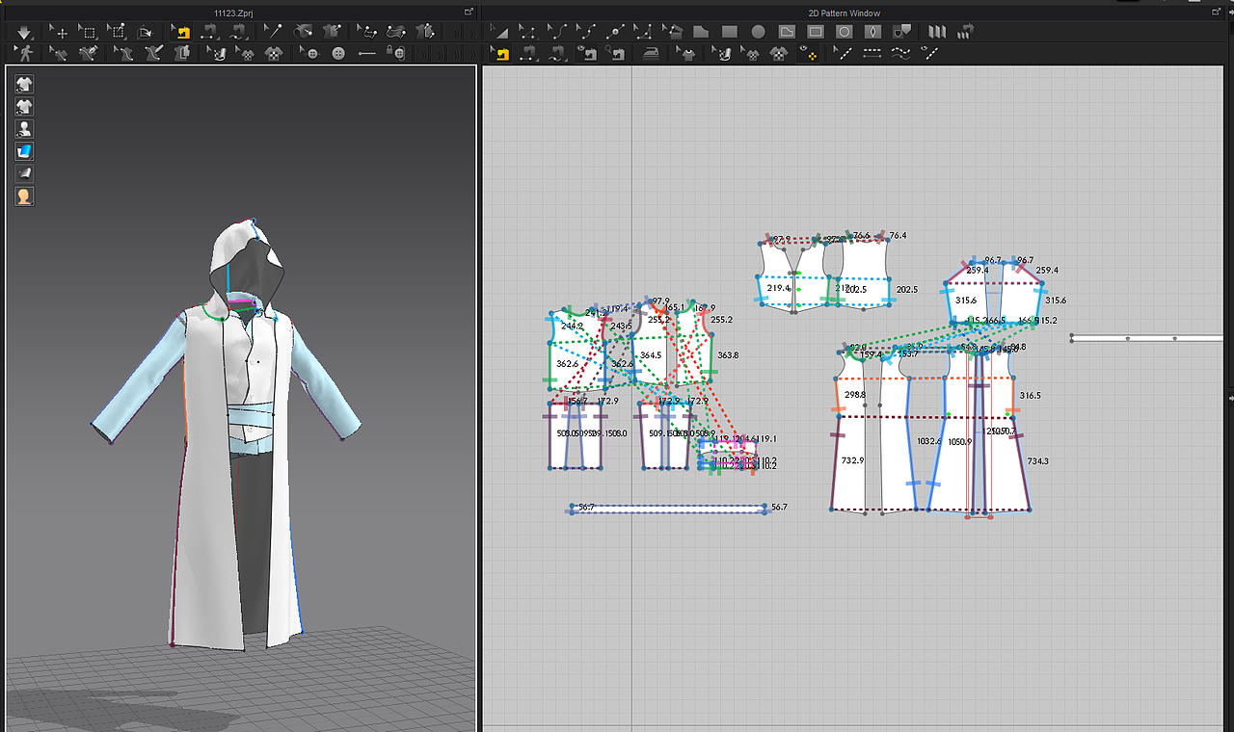1234x732 pixels.
Task: Select the Steam iron tool
Action: tap(651, 54)
